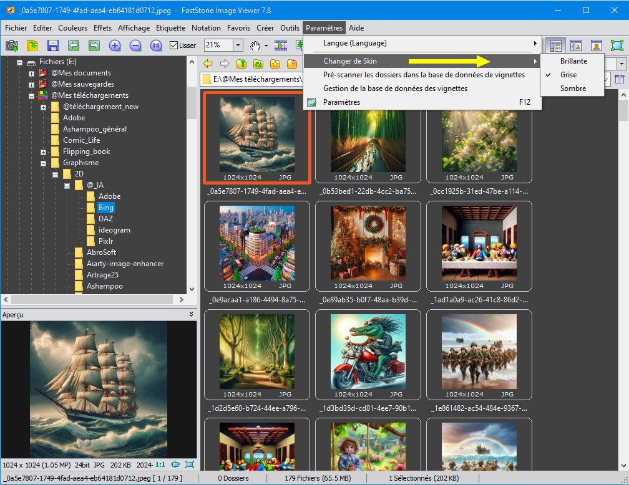Zoom in with the blue plus icon
Viewport: 629px width, 485px height.
coord(115,46)
